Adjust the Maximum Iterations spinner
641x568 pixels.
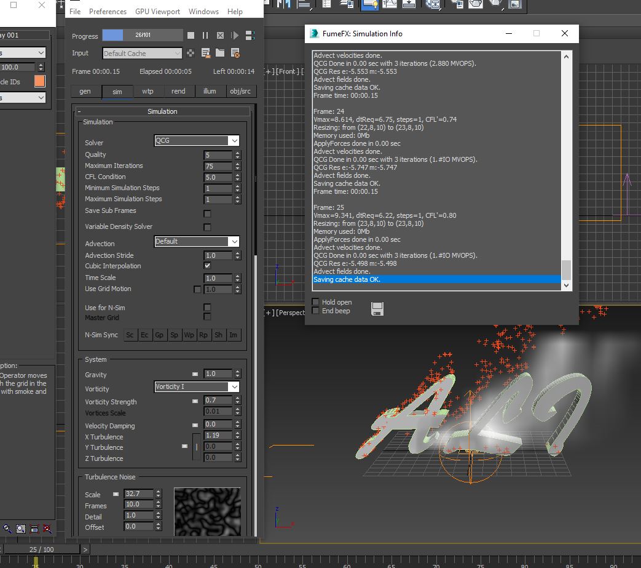coord(237,166)
